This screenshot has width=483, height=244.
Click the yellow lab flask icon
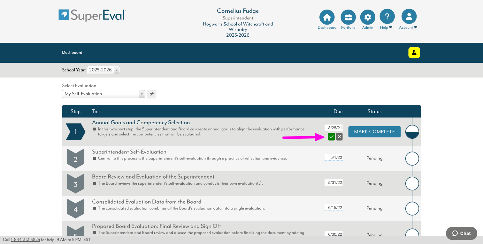pos(414,53)
